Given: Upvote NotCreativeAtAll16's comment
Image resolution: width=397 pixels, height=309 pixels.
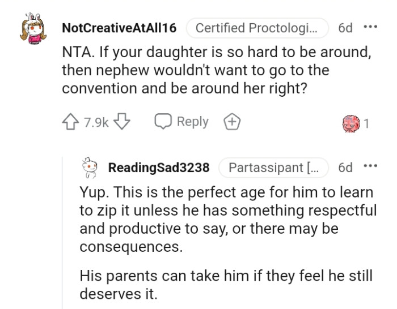Looking at the screenshot, I should pos(71,122).
